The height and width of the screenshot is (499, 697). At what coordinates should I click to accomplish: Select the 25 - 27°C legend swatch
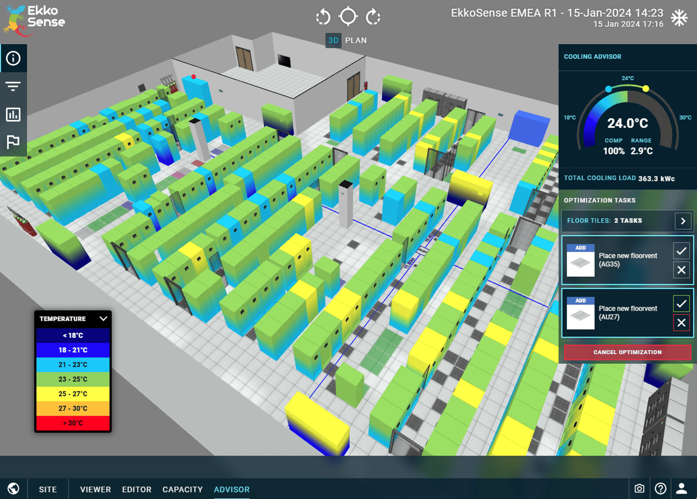point(73,394)
